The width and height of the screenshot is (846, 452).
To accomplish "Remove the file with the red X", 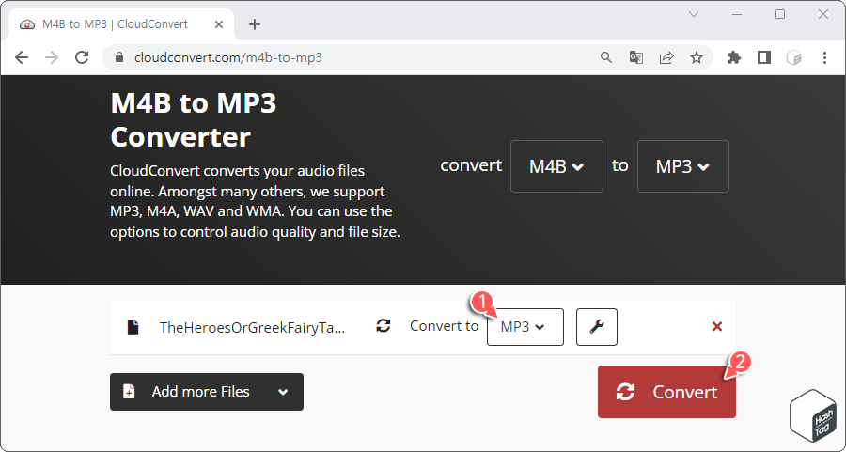I will point(717,326).
